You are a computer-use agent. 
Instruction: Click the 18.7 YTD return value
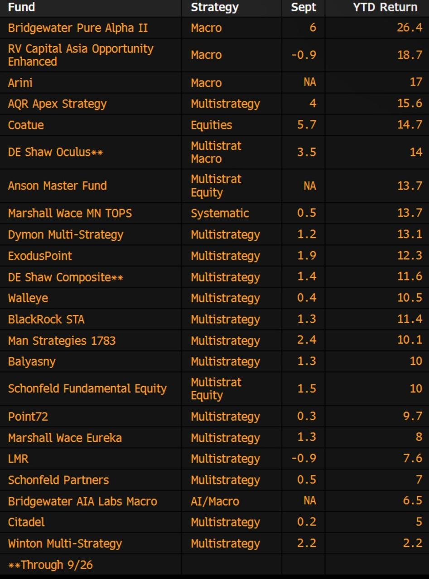[410, 55]
